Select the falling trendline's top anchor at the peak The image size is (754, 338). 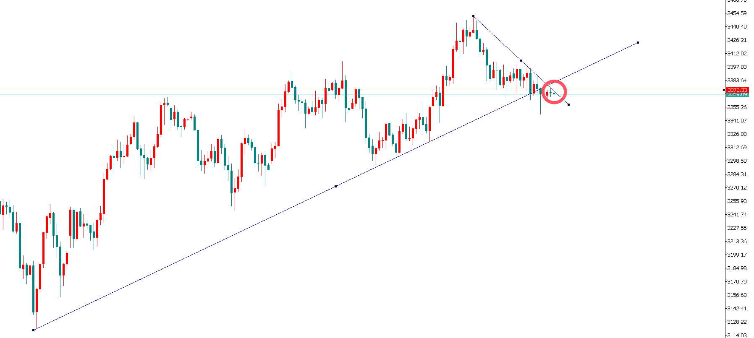pos(473,16)
